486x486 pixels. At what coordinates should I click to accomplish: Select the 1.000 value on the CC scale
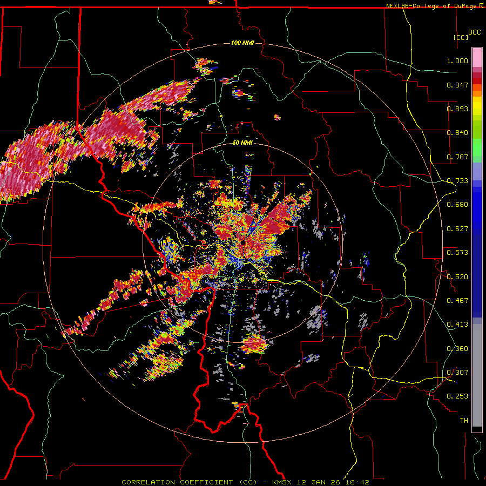(x=457, y=60)
